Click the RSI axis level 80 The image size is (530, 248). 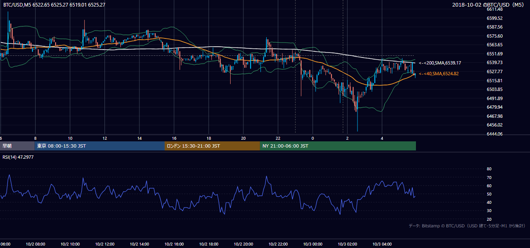pyautogui.click(x=489, y=169)
